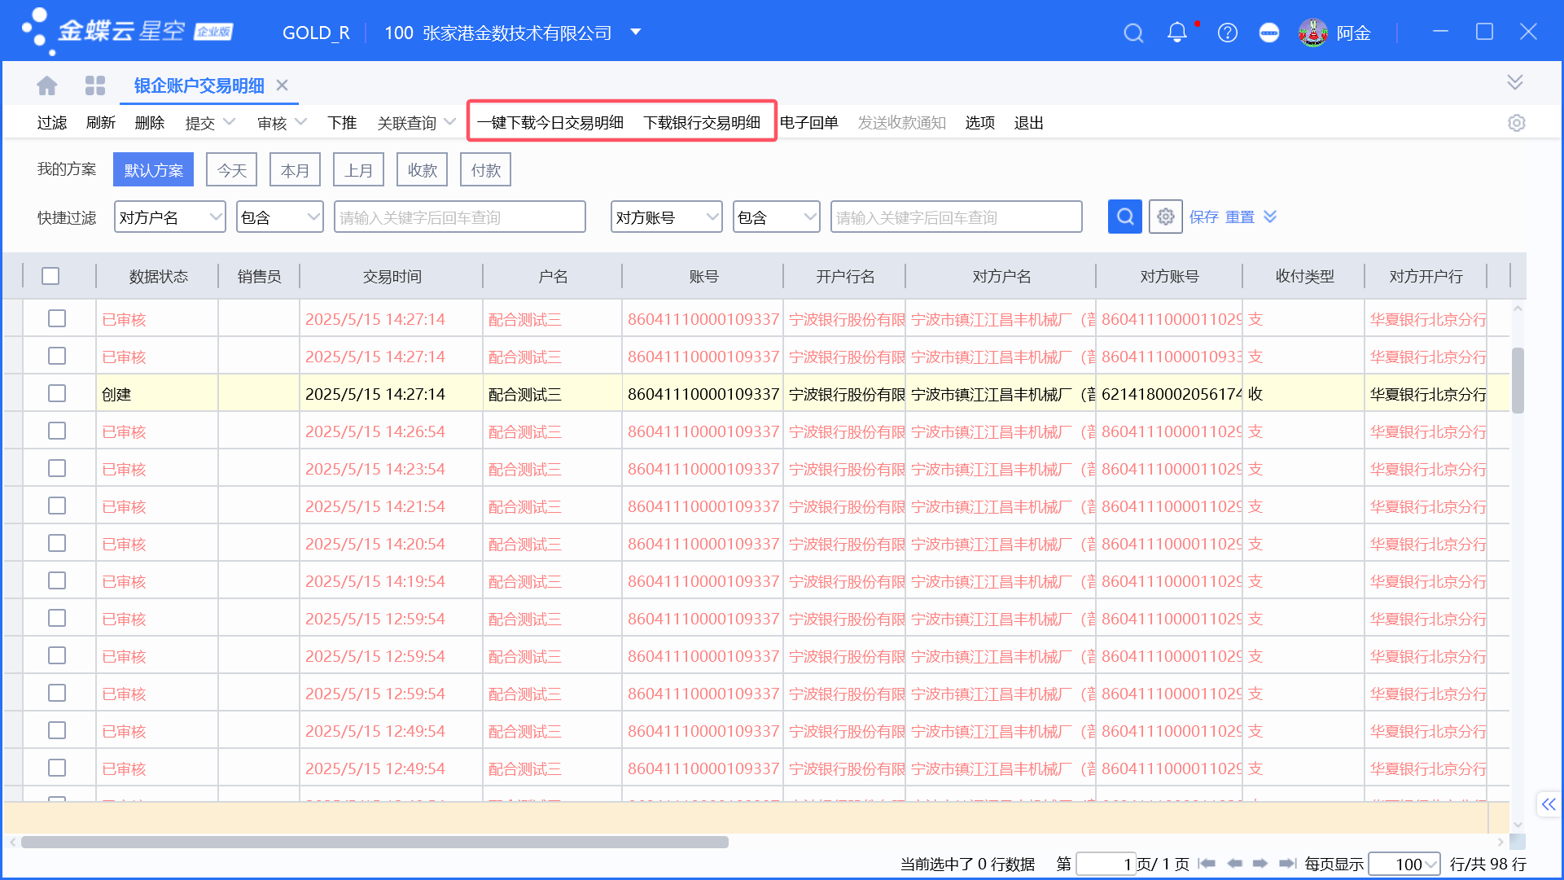Go to first page icon

pyautogui.click(x=1207, y=864)
